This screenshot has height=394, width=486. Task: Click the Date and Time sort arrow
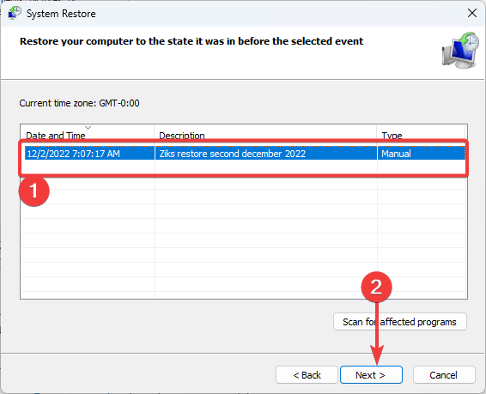[88, 128]
